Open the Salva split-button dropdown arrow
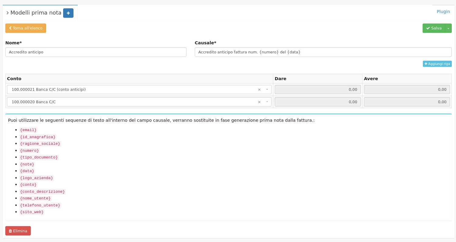The width and height of the screenshot is (456, 242). tap(448, 28)
